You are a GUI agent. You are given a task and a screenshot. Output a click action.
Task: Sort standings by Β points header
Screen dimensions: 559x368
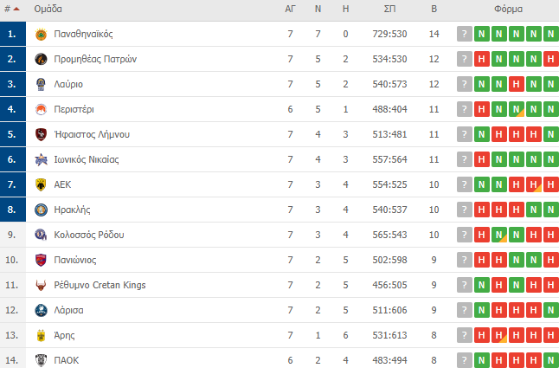[434, 9]
